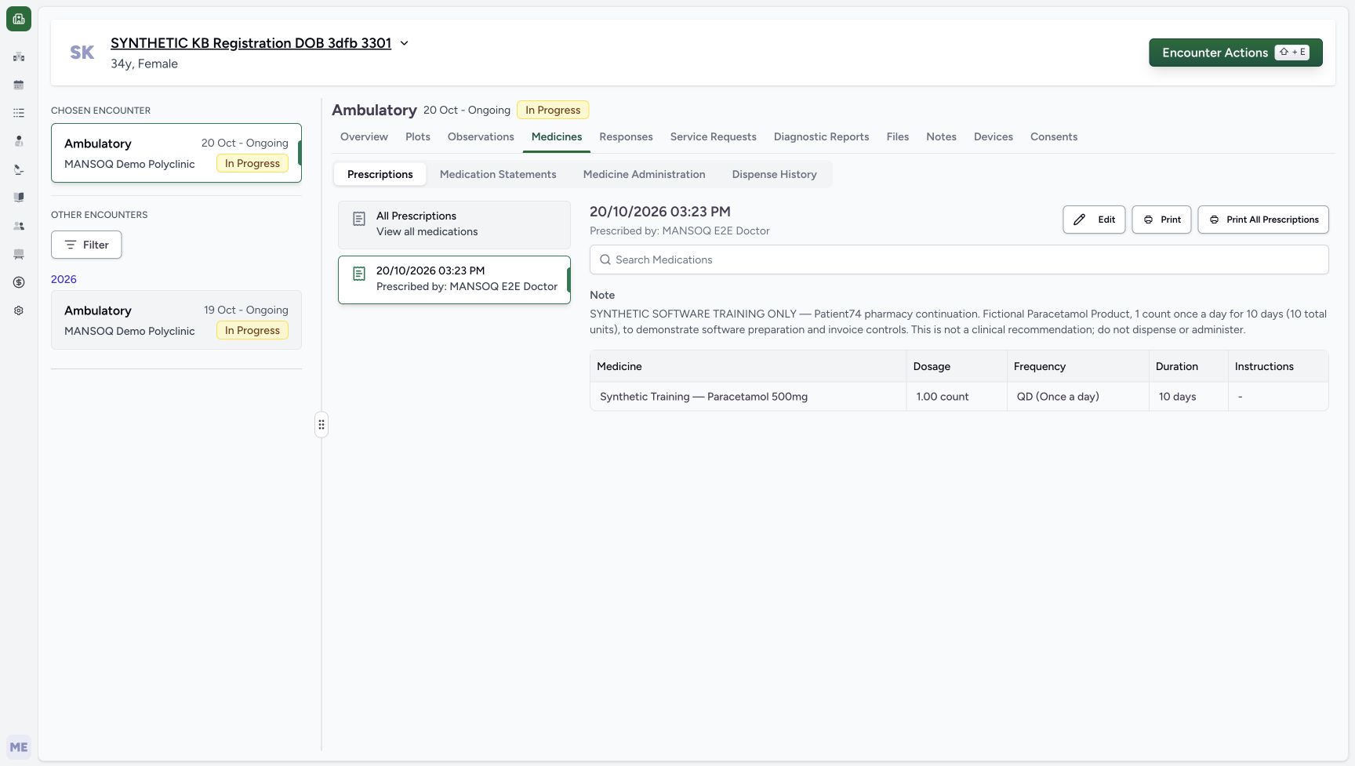Image resolution: width=1355 pixels, height=766 pixels.
Task: Open the Filter for other encounters
Action: tap(86, 245)
